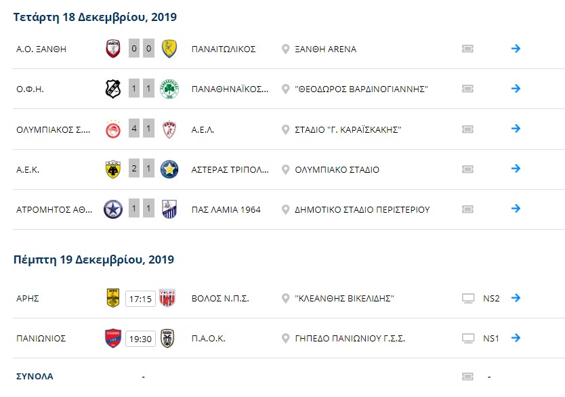This screenshot has width=565, height=397.
Task: Click the Panathinaikos green shamrock logo
Action: coord(169,89)
